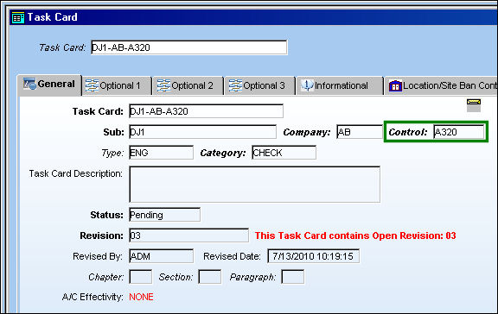
Task: Click the Revised Date field
Action: click(x=314, y=256)
